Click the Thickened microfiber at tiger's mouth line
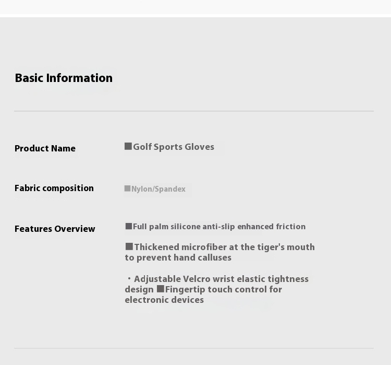The height and width of the screenshot is (365, 391). point(224,247)
